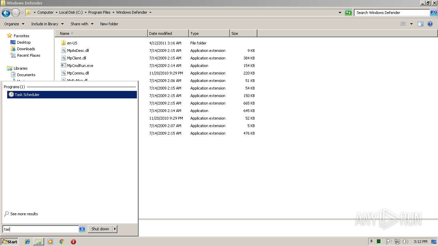Open Favorites in the navigation pane
The height and width of the screenshot is (246, 438).
21,36
